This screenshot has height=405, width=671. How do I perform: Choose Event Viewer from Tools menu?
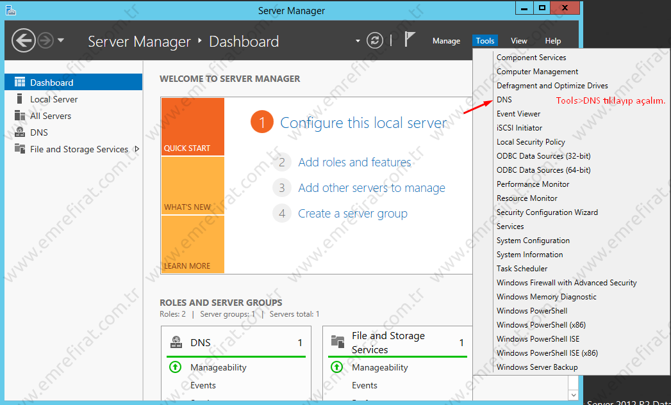click(518, 114)
